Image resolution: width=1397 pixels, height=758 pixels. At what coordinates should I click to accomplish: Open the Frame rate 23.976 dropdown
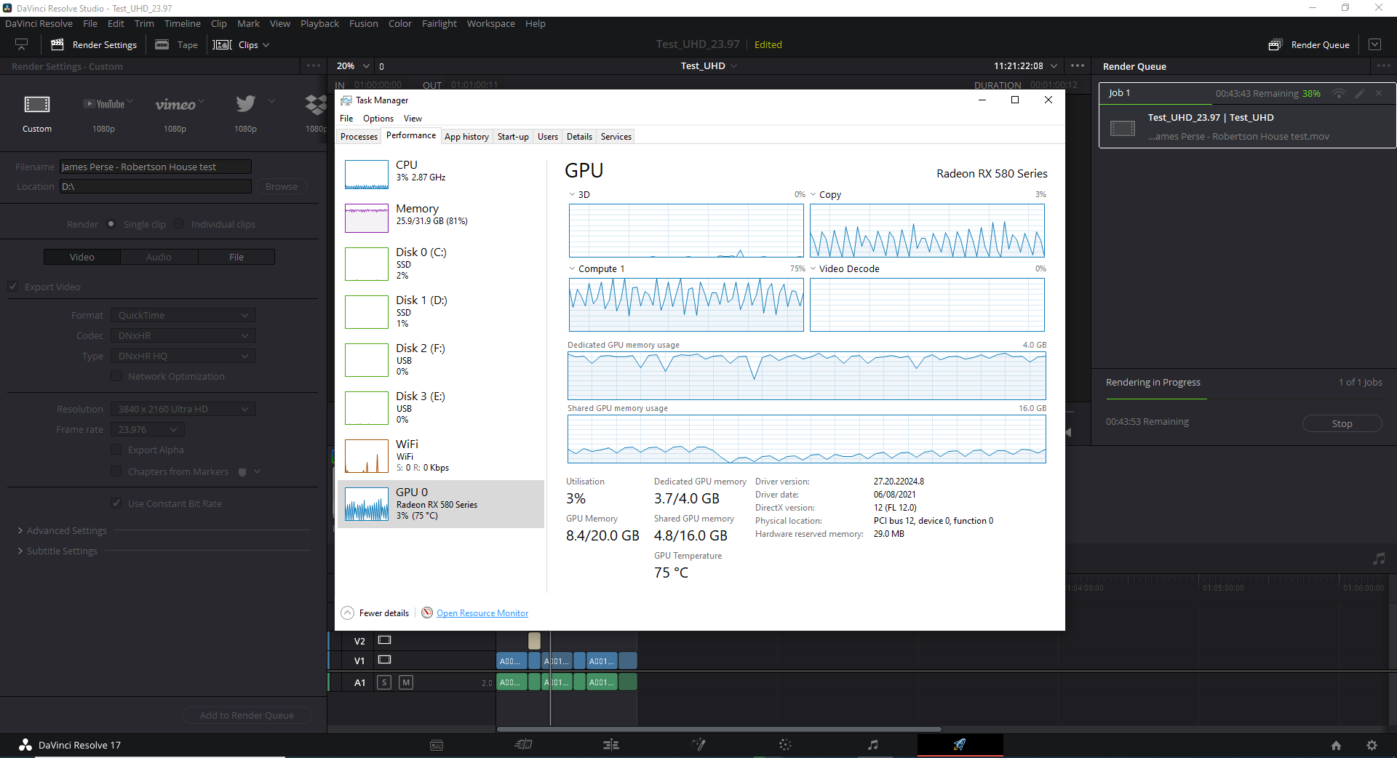coord(148,429)
